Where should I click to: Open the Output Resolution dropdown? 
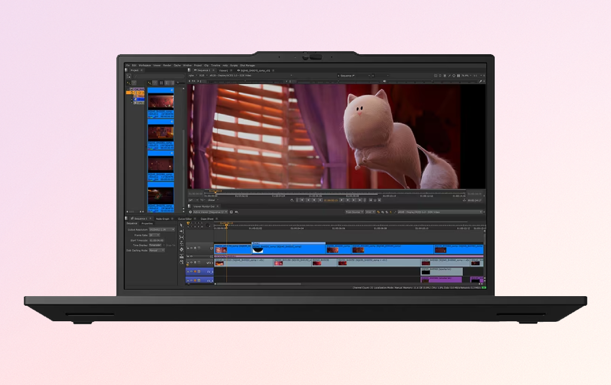pos(161,229)
